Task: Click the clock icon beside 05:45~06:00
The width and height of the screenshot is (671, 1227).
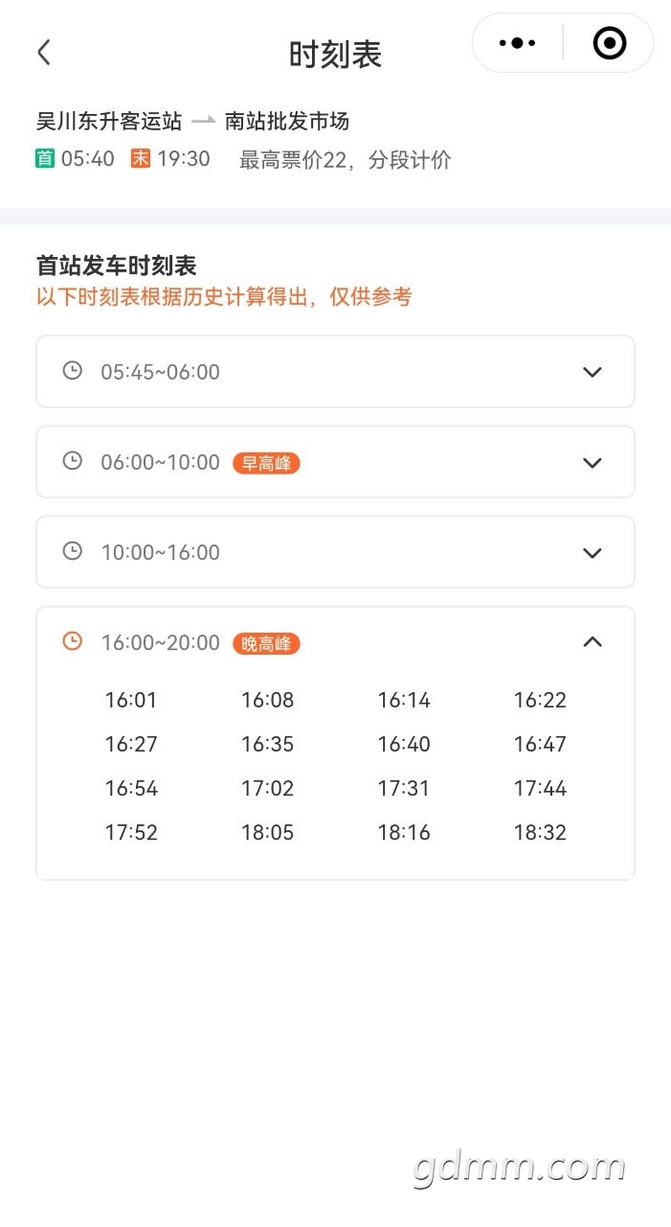Action: 72,371
